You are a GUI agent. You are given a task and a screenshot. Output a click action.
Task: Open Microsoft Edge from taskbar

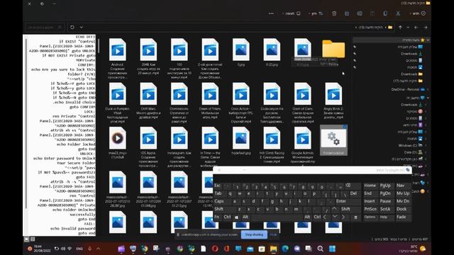(x=285, y=249)
